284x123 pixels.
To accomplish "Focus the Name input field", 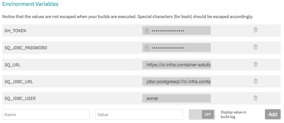I will pos(46,114).
